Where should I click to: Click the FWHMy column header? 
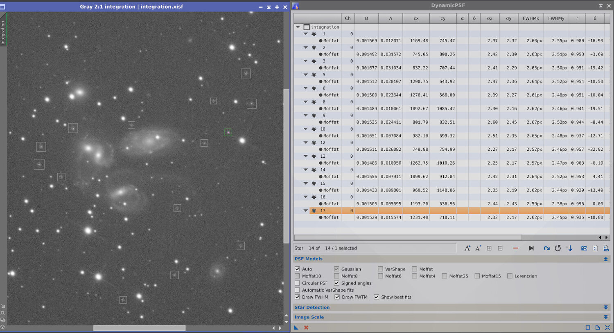pos(556,18)
